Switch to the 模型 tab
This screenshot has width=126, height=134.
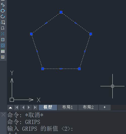[48, 107]
